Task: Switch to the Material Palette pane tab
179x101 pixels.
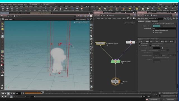Action: (x=108, y=12)
